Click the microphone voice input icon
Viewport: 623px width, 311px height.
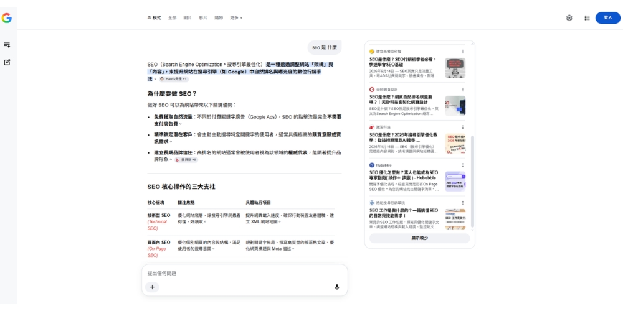[337, 287]
